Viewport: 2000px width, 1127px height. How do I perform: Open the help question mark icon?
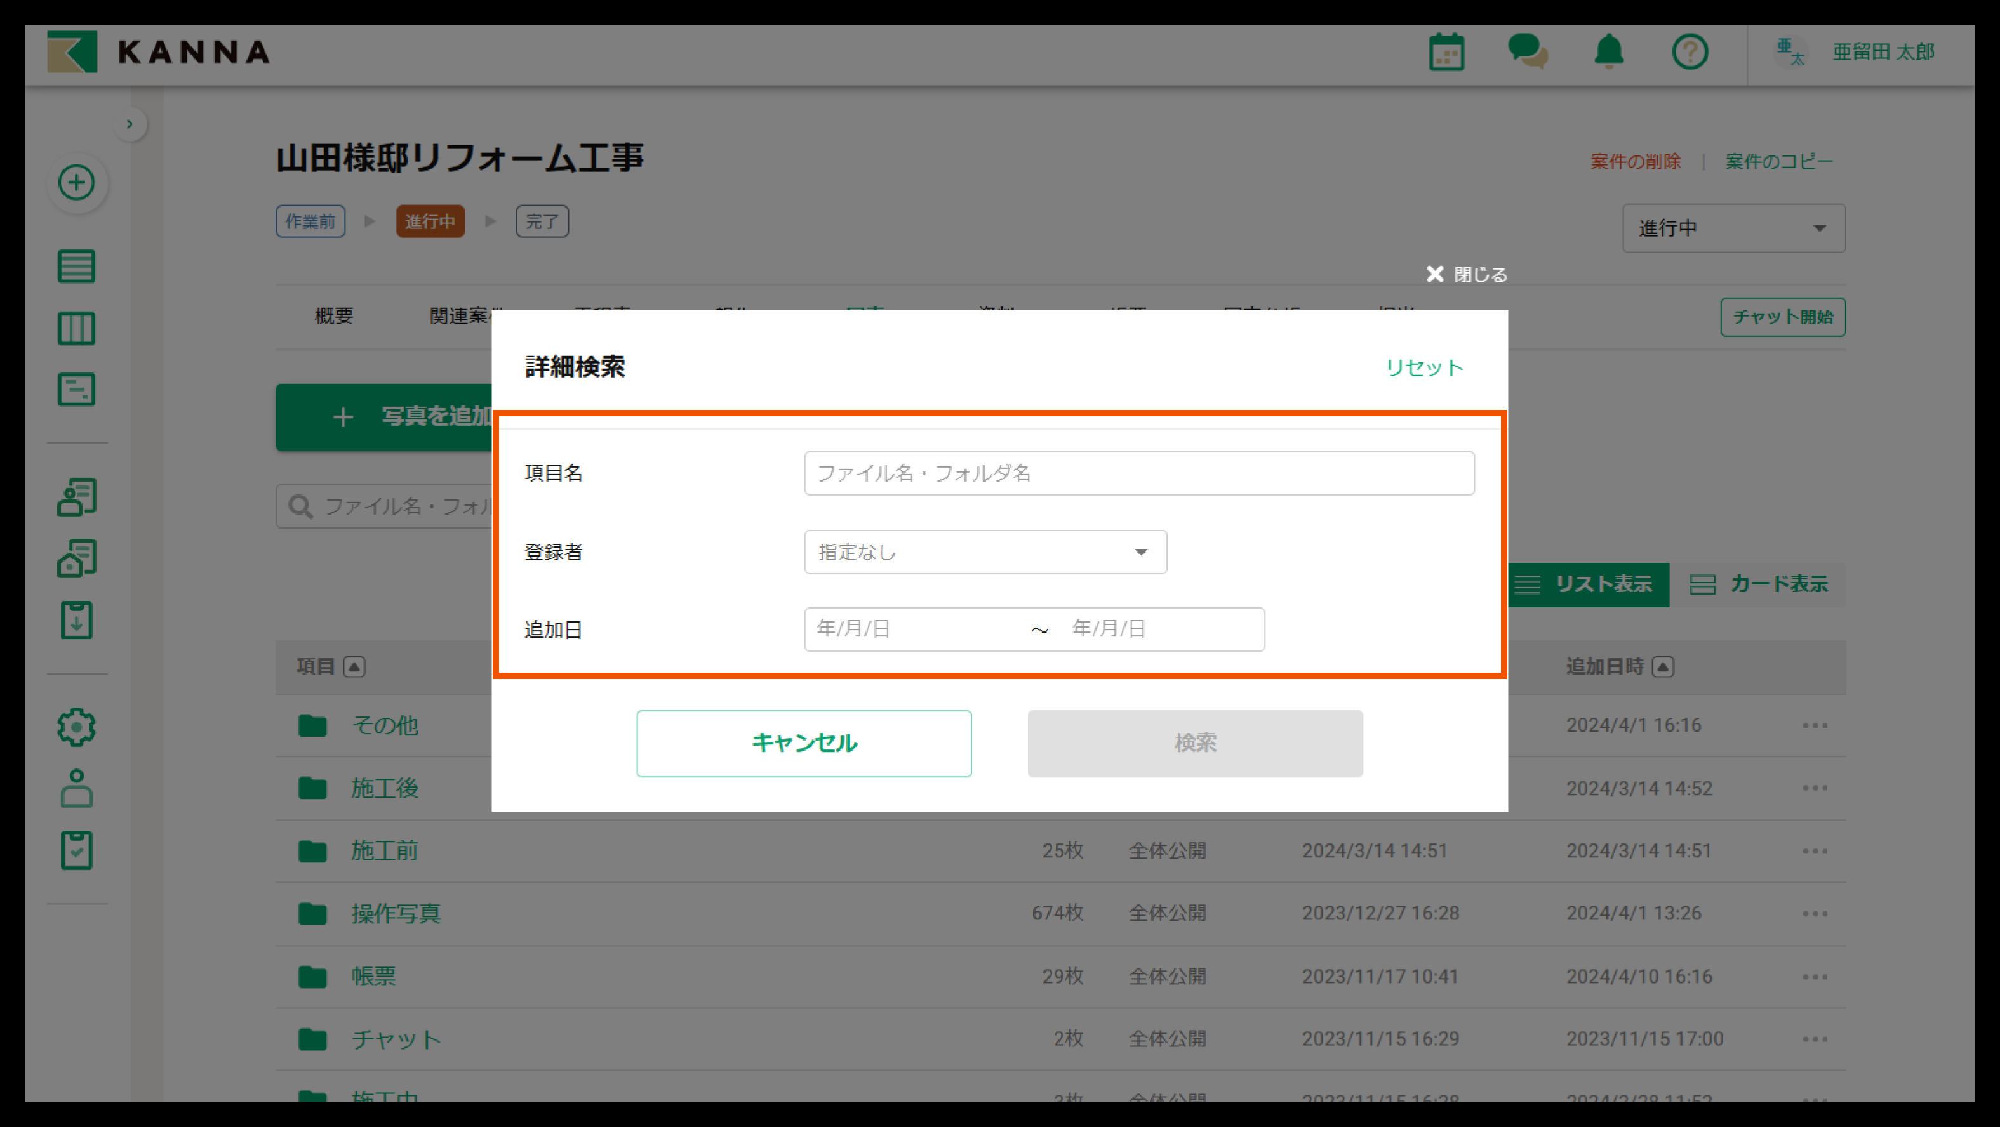click(x=1690, y=53)
